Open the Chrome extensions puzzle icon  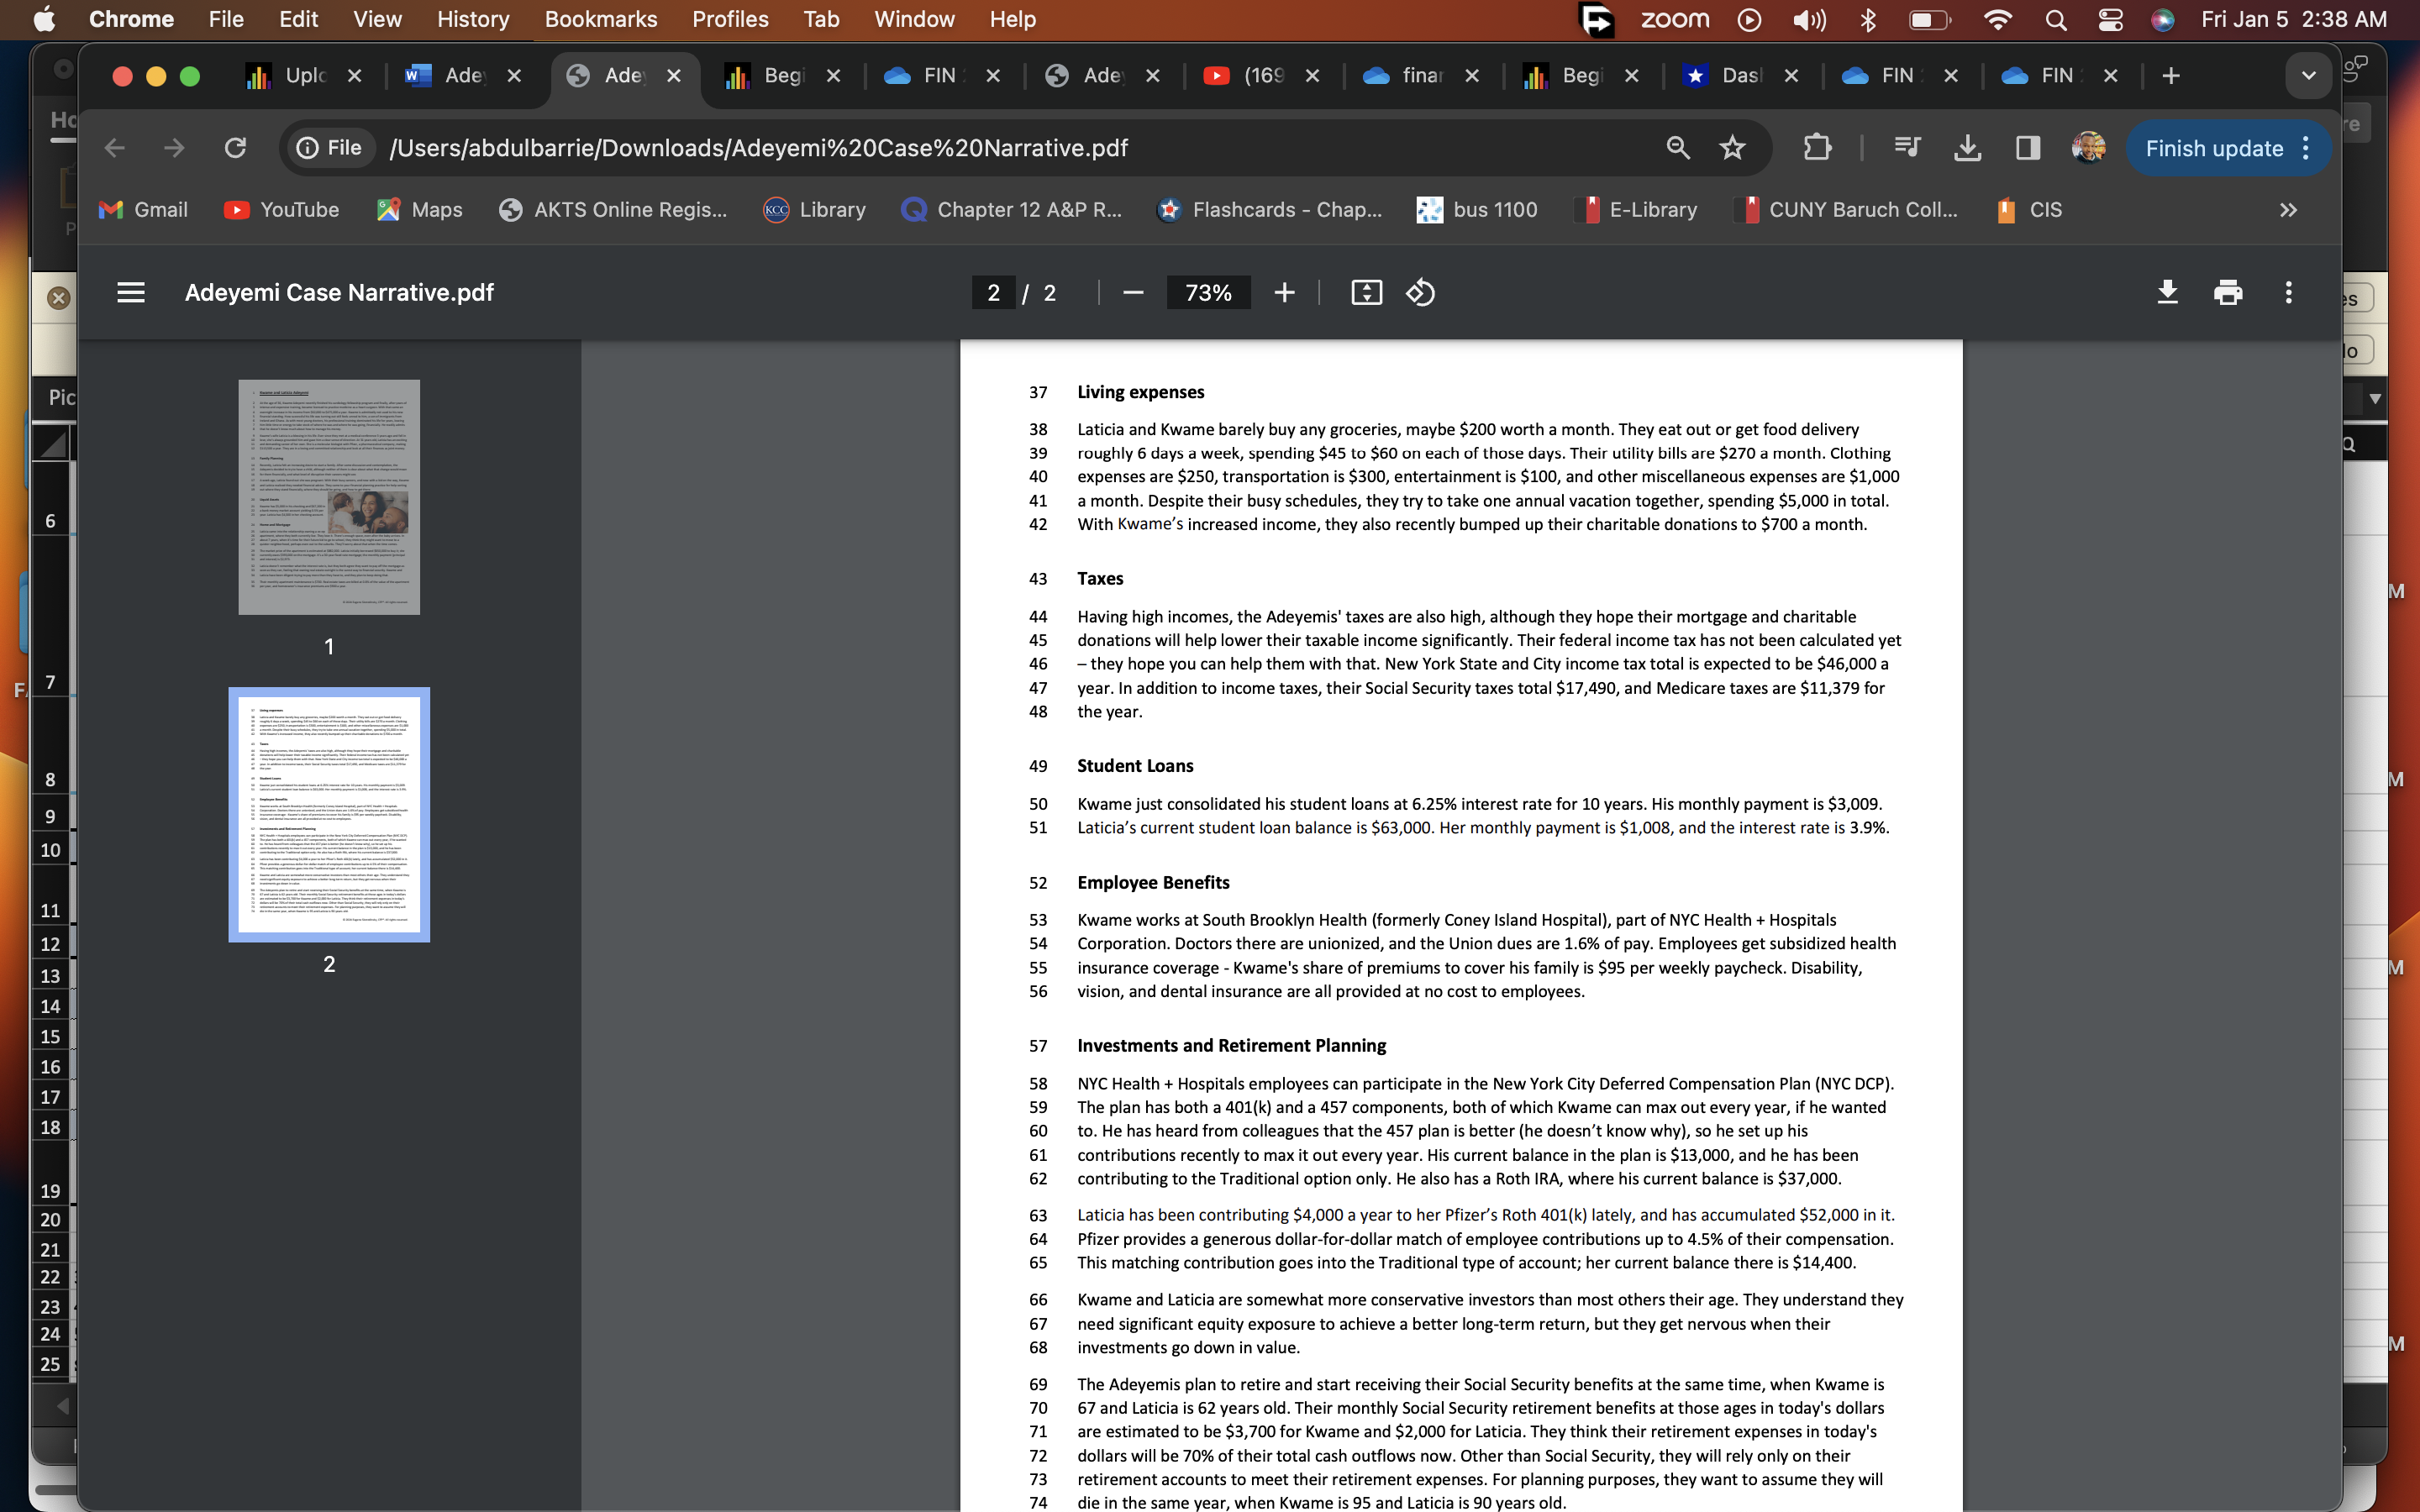click(x=1817, y=148)
